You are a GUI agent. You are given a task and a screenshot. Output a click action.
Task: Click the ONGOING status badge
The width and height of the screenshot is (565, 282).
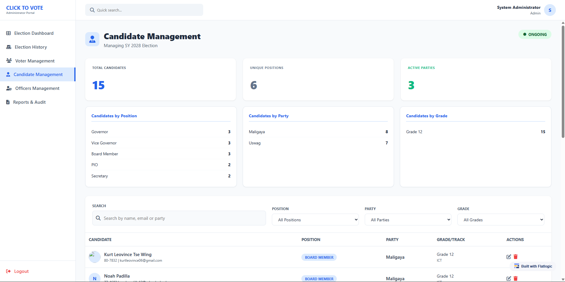point(535,34)
